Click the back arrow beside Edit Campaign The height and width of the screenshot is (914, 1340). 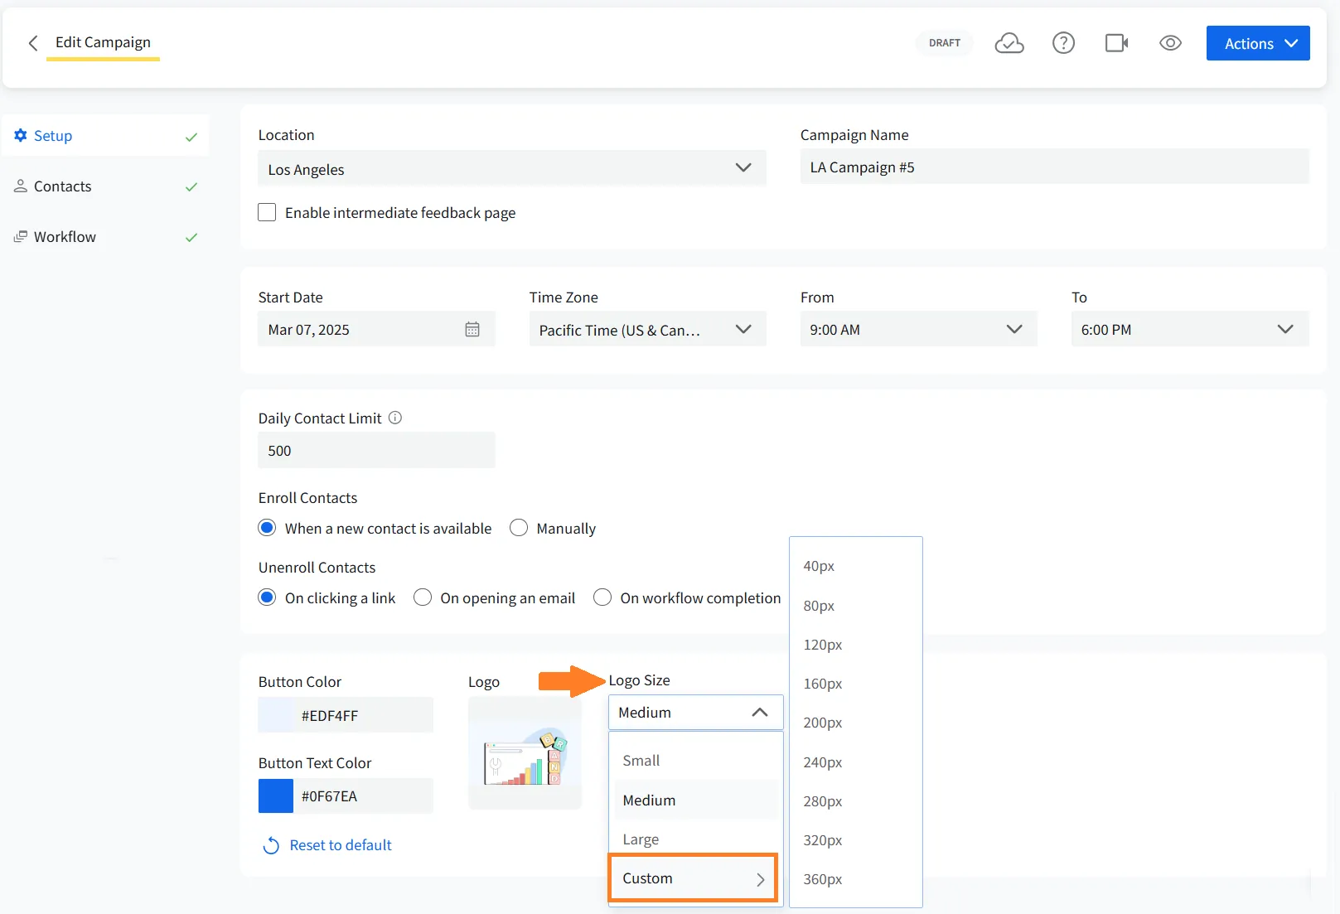32,42
